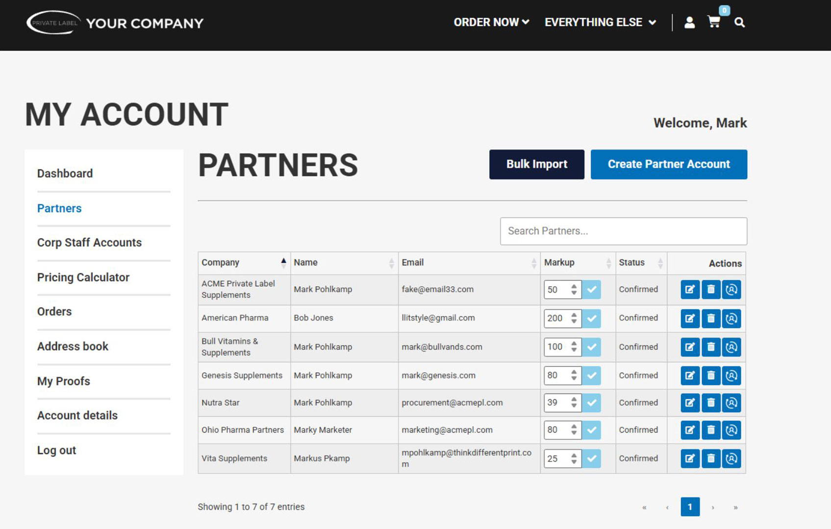
Task: Delete the Genesis Supplements partner
Action: tap(711, 376)
